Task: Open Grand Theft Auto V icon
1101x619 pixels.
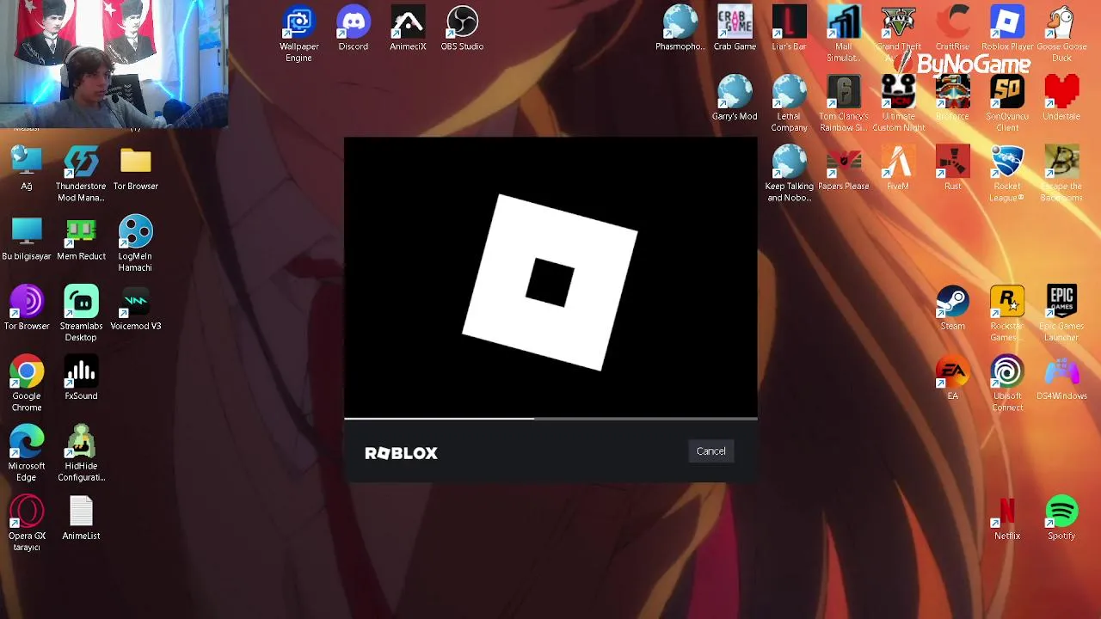Action: 898,34
